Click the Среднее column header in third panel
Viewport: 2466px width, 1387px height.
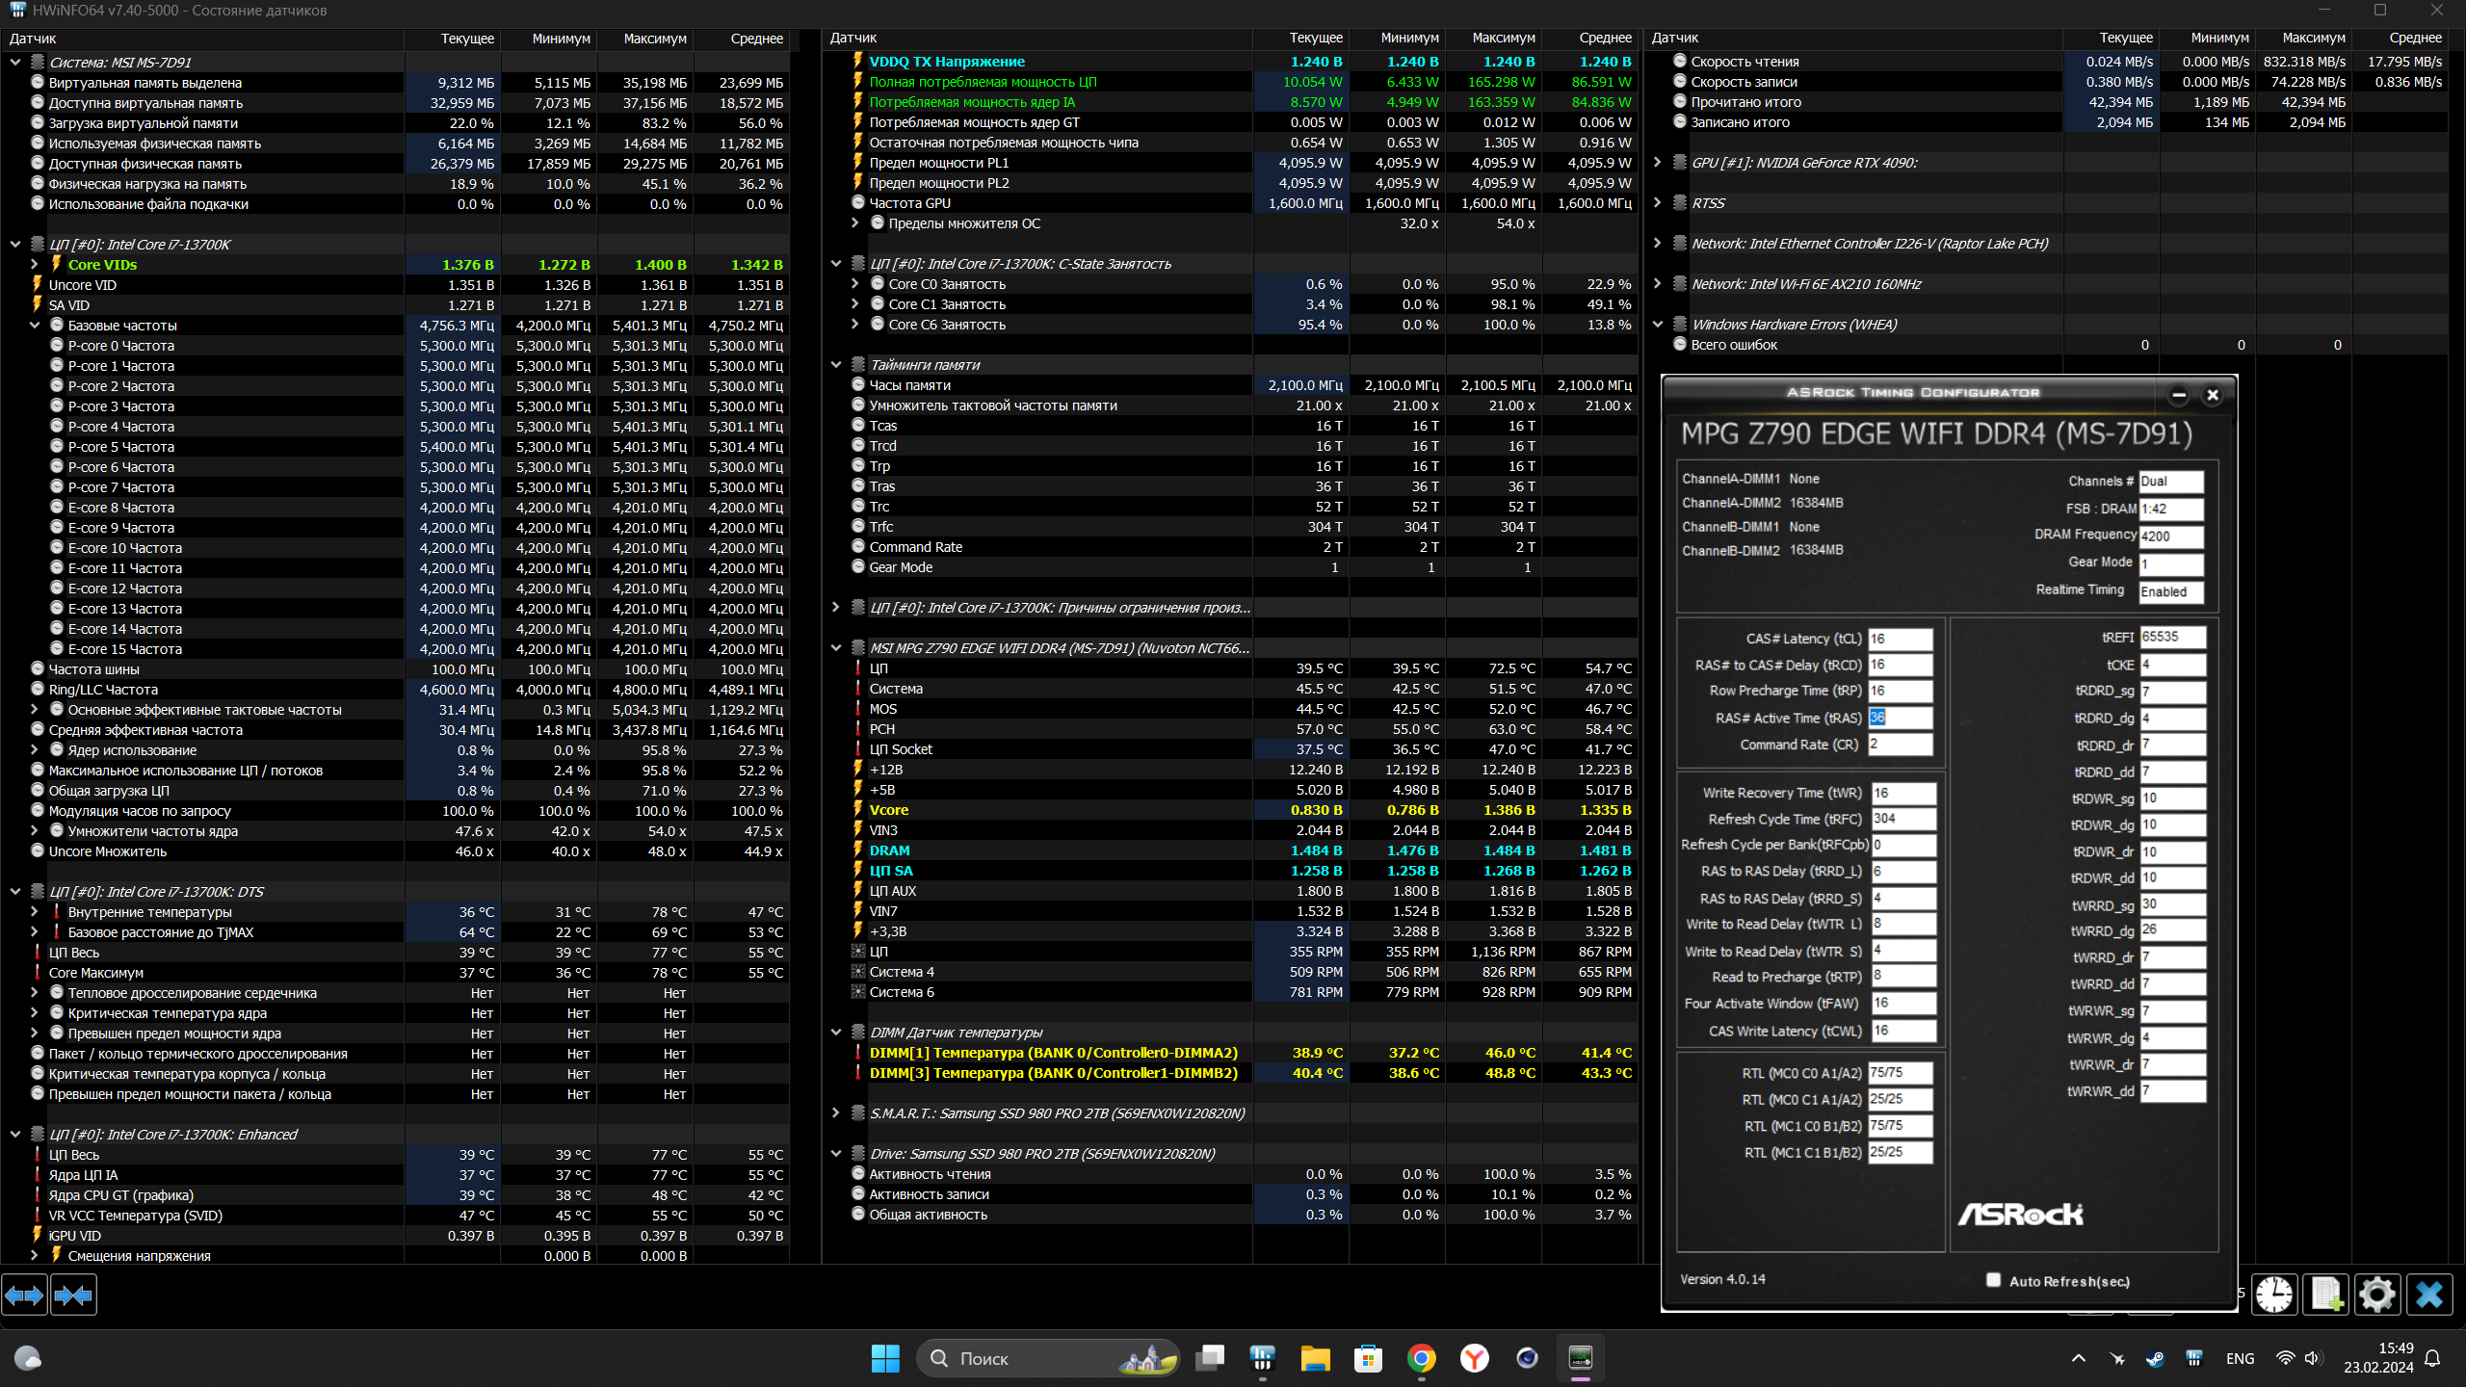(2415, 38)
